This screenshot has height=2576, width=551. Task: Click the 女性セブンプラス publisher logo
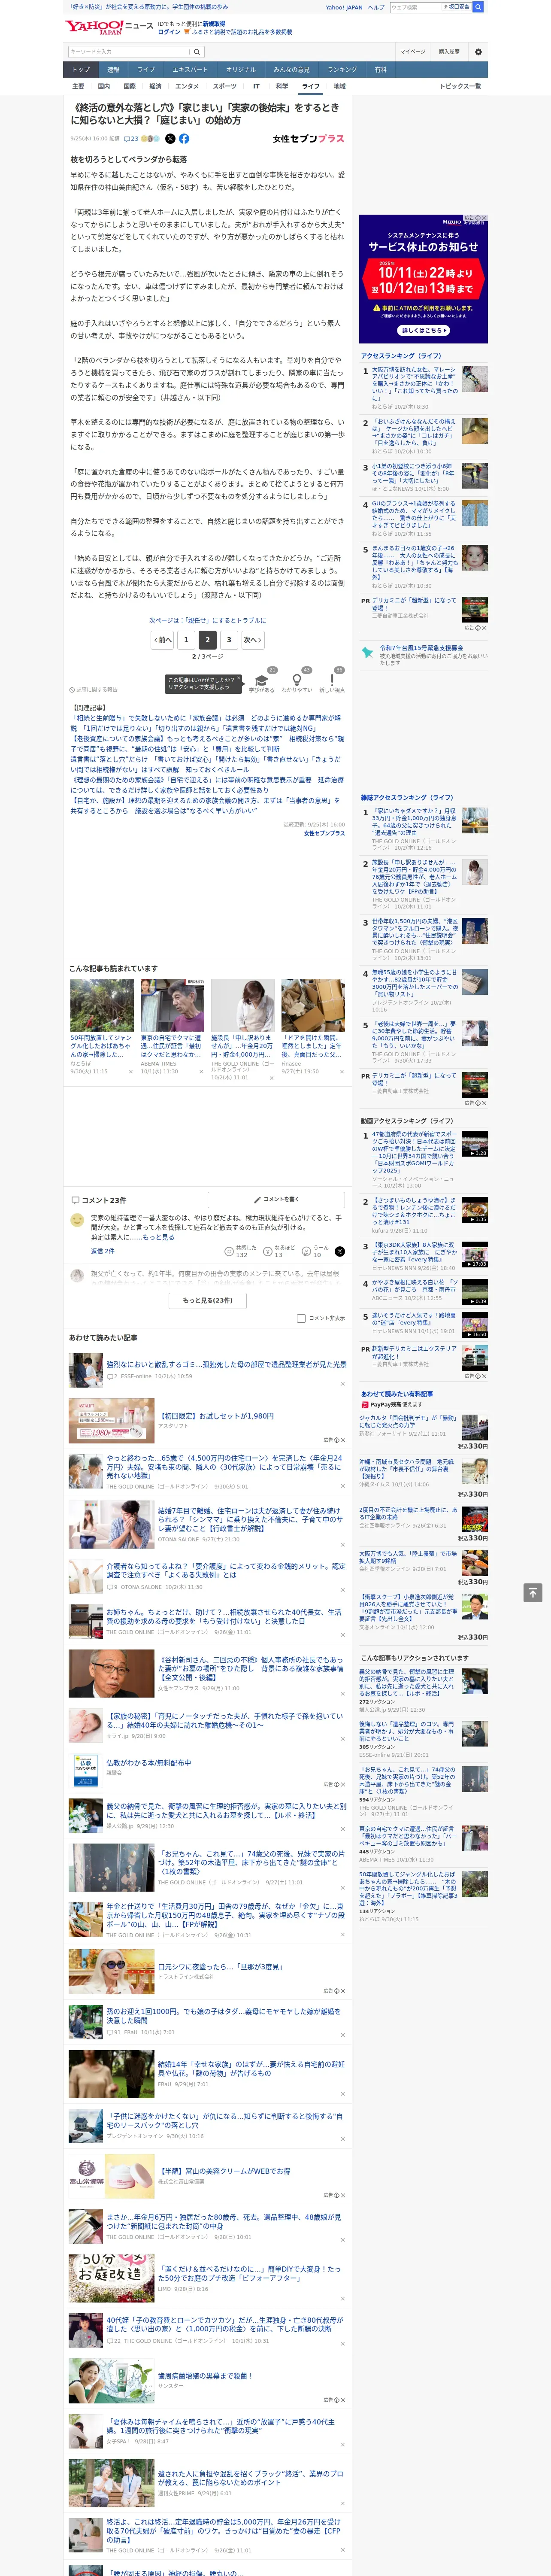click(x=308, y=139)
